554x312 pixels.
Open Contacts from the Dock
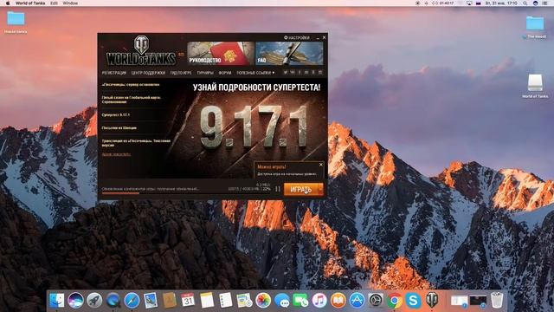tap(170, 301)
